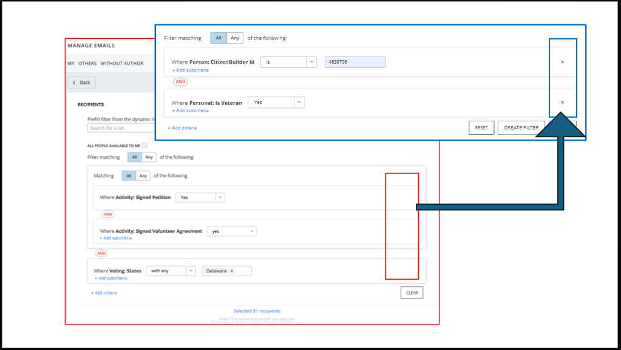
Task: Expand the Signed Petition Yes dropdown
Action: click(200, 197)
